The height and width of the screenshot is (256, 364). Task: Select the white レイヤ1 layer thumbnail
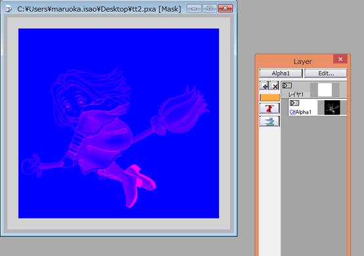[325, 90]
